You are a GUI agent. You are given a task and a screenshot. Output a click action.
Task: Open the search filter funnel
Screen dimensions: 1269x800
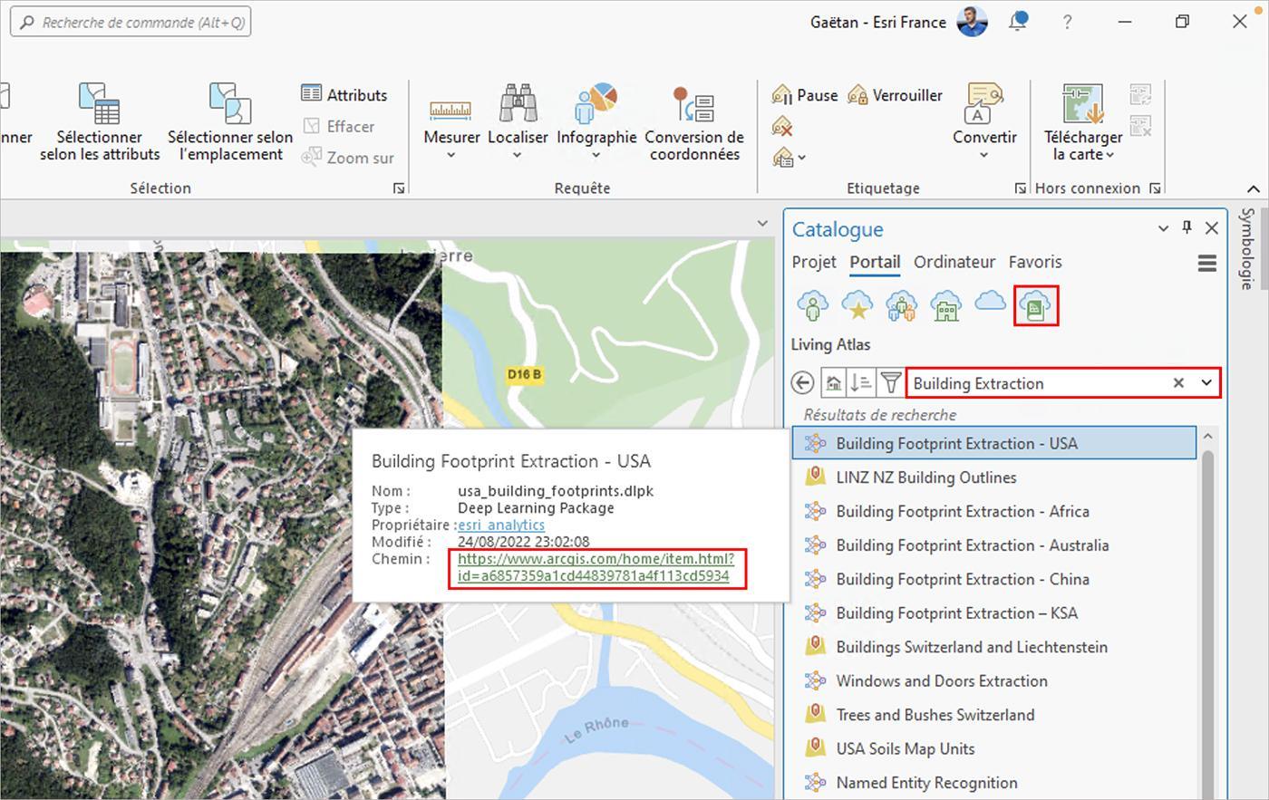[891, 383]
